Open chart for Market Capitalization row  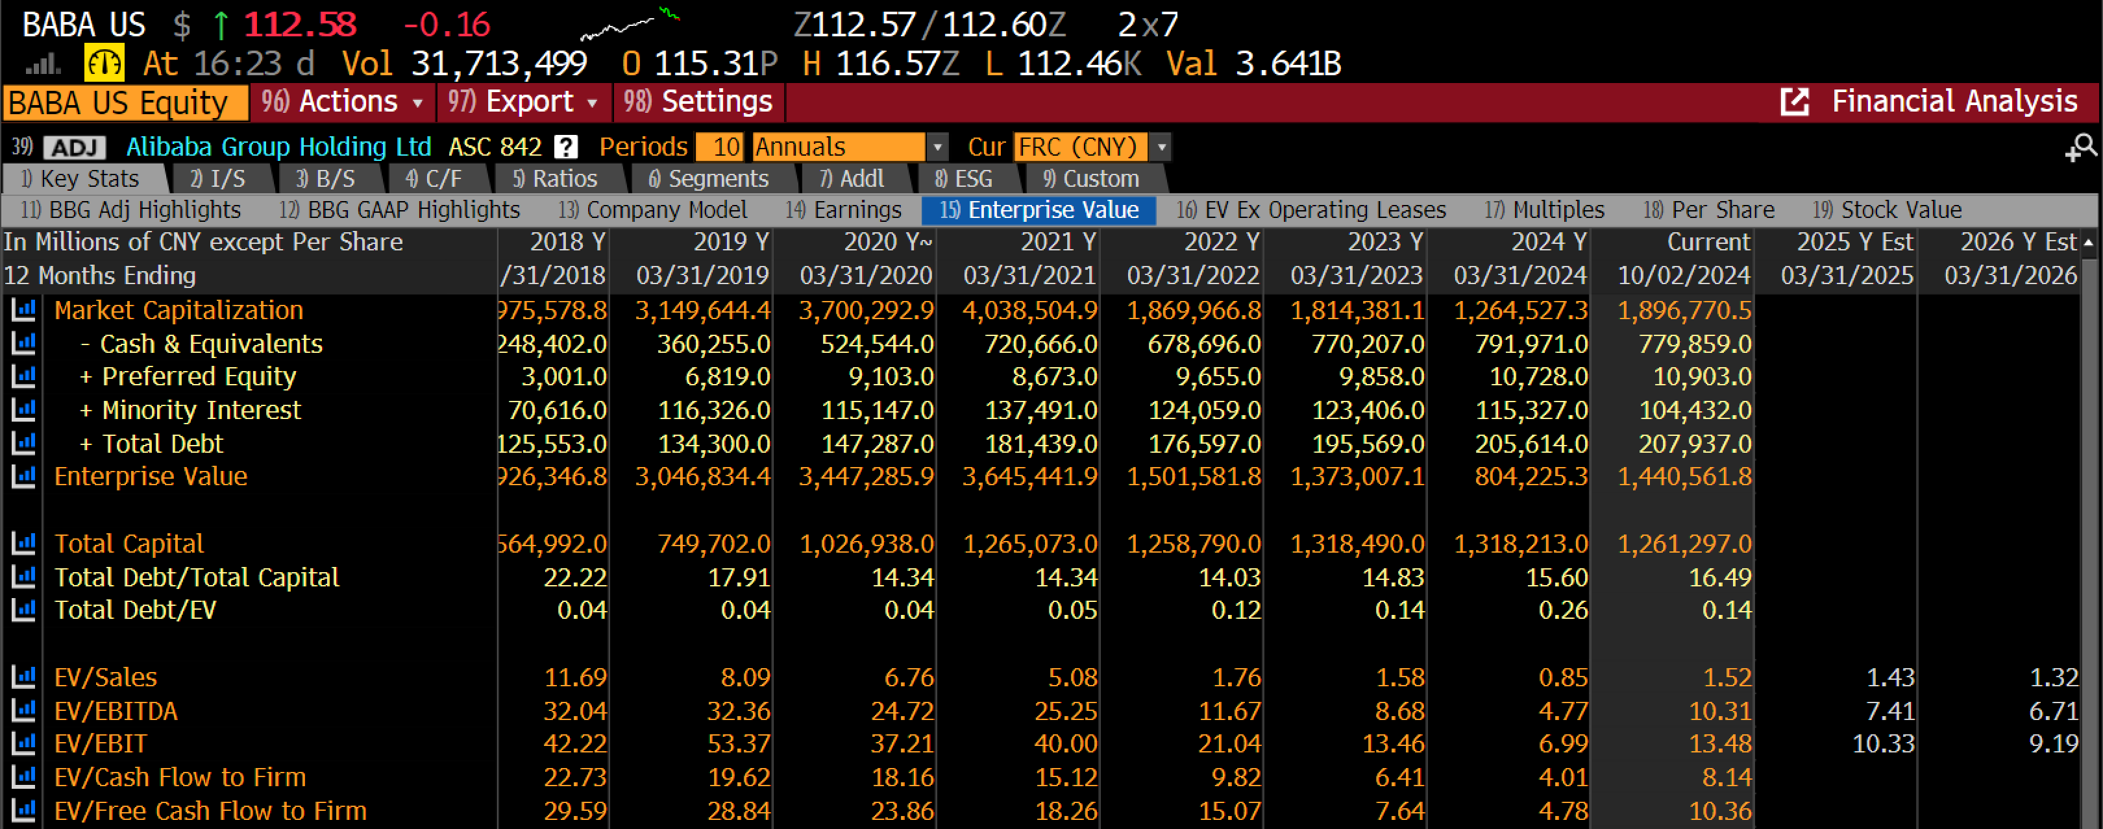pyautogui.click(x=23, y=310)
